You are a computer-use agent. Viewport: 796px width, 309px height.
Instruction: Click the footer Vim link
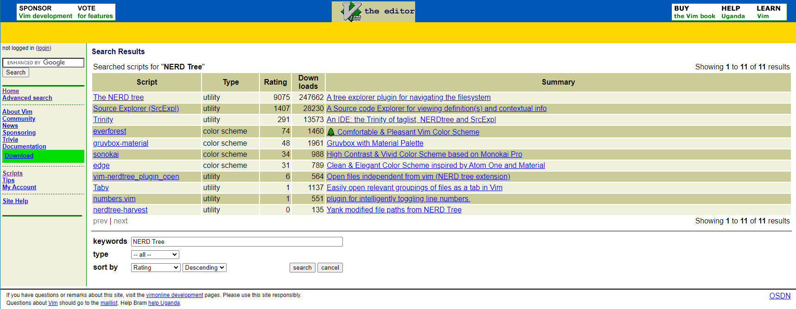coord(53,303)
